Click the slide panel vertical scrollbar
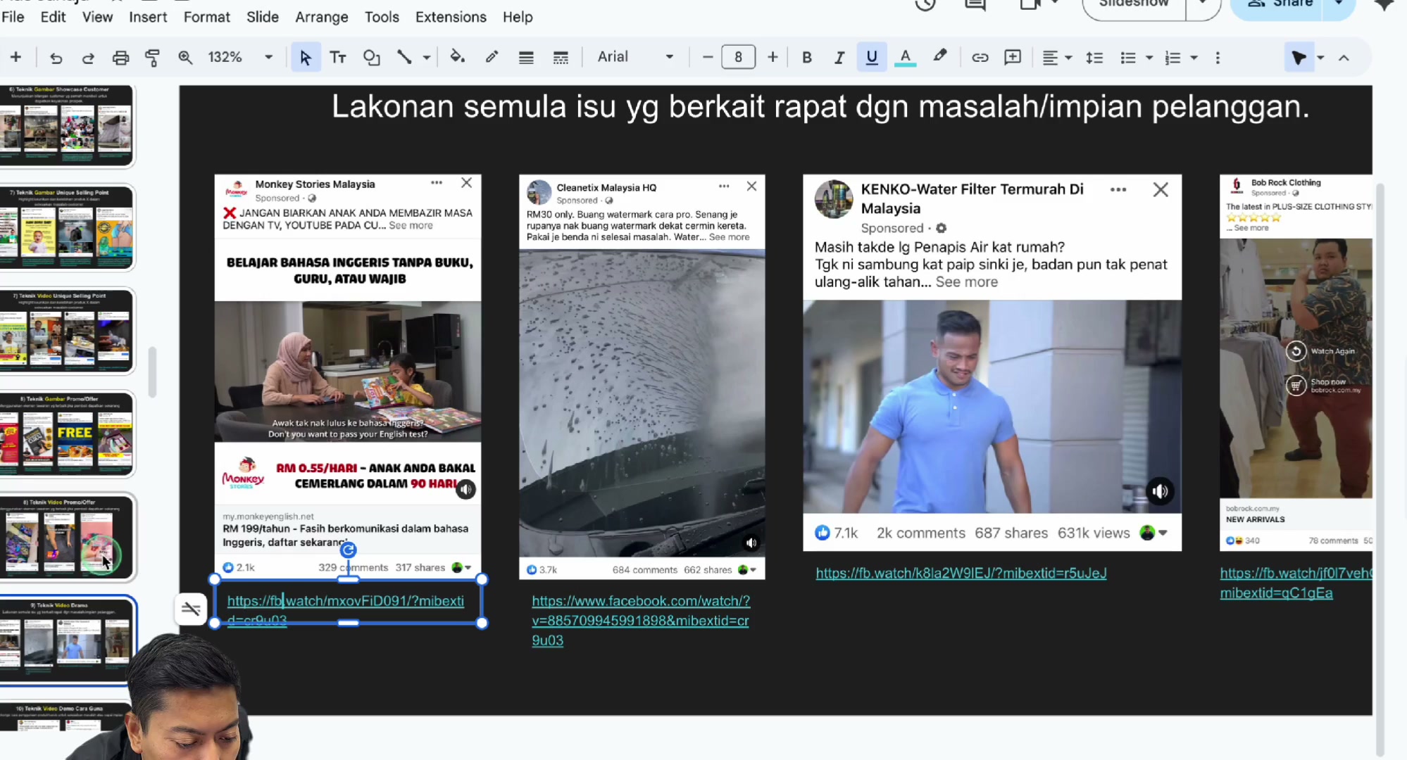 152,372
